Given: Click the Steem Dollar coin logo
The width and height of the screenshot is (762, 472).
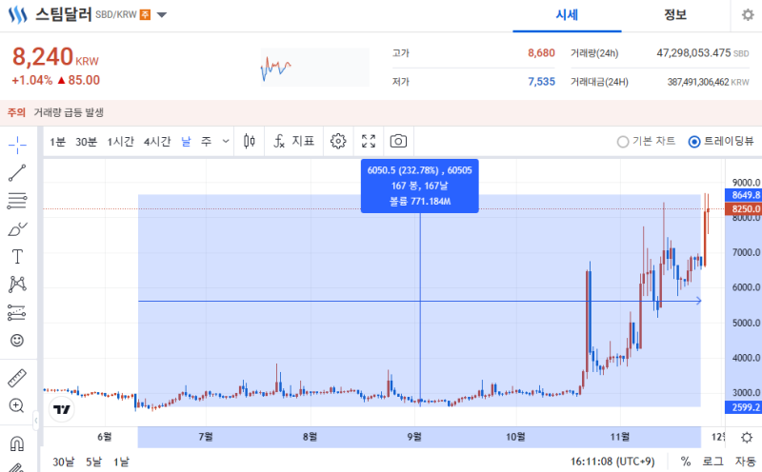Looking at the screenshot, I should pos(18,15).
